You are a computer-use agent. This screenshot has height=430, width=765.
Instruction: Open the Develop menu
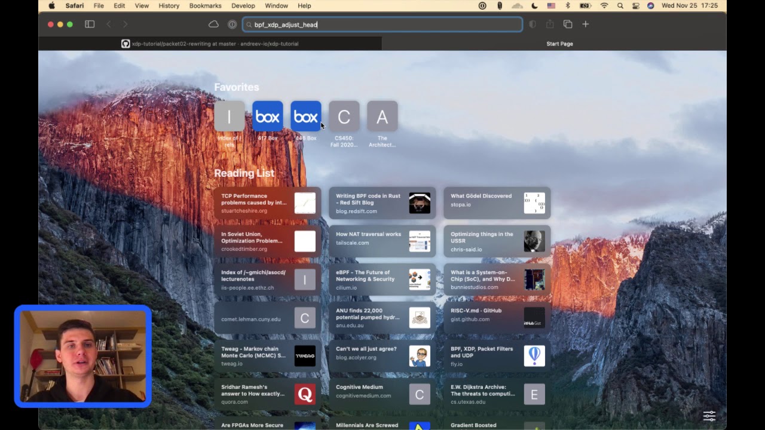pyautogui.click(x=243, y=5)
